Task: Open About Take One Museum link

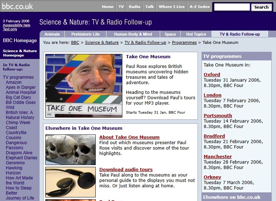Action: (130, 137)
